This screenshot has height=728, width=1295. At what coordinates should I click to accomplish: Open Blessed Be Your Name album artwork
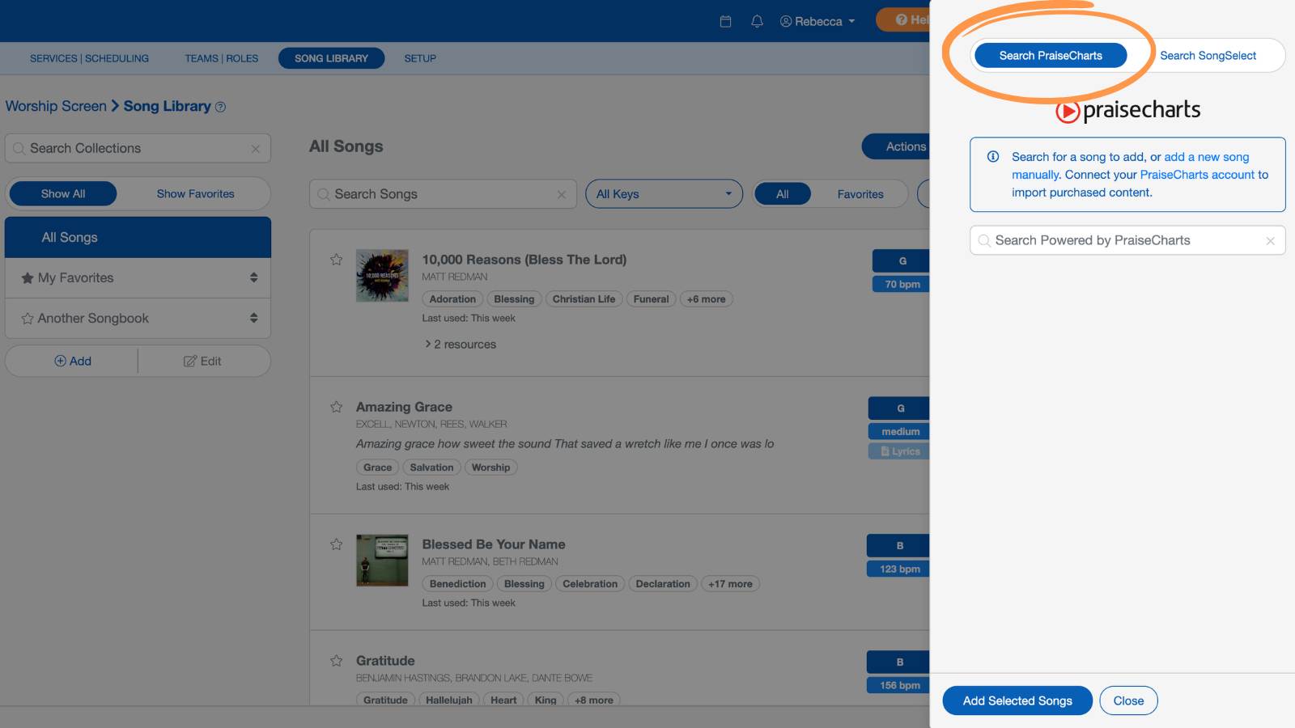[x=382, y=561]
